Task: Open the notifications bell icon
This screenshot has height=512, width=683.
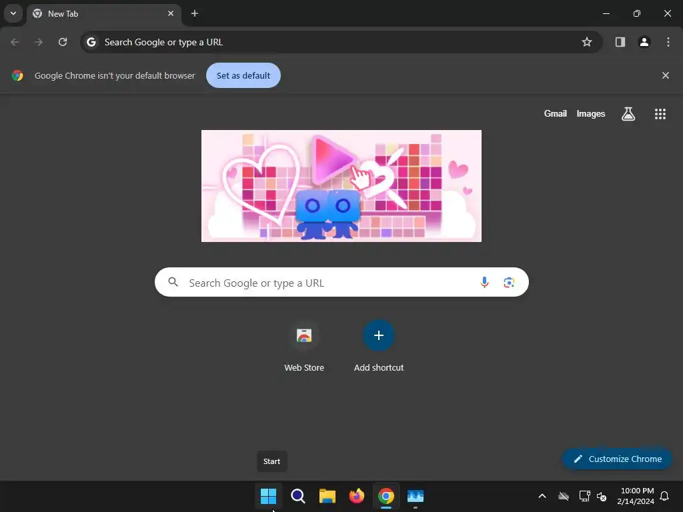Action: click(665, 496)
